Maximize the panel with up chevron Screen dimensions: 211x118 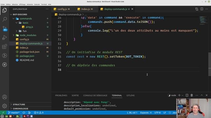click(x=201, y=95)
